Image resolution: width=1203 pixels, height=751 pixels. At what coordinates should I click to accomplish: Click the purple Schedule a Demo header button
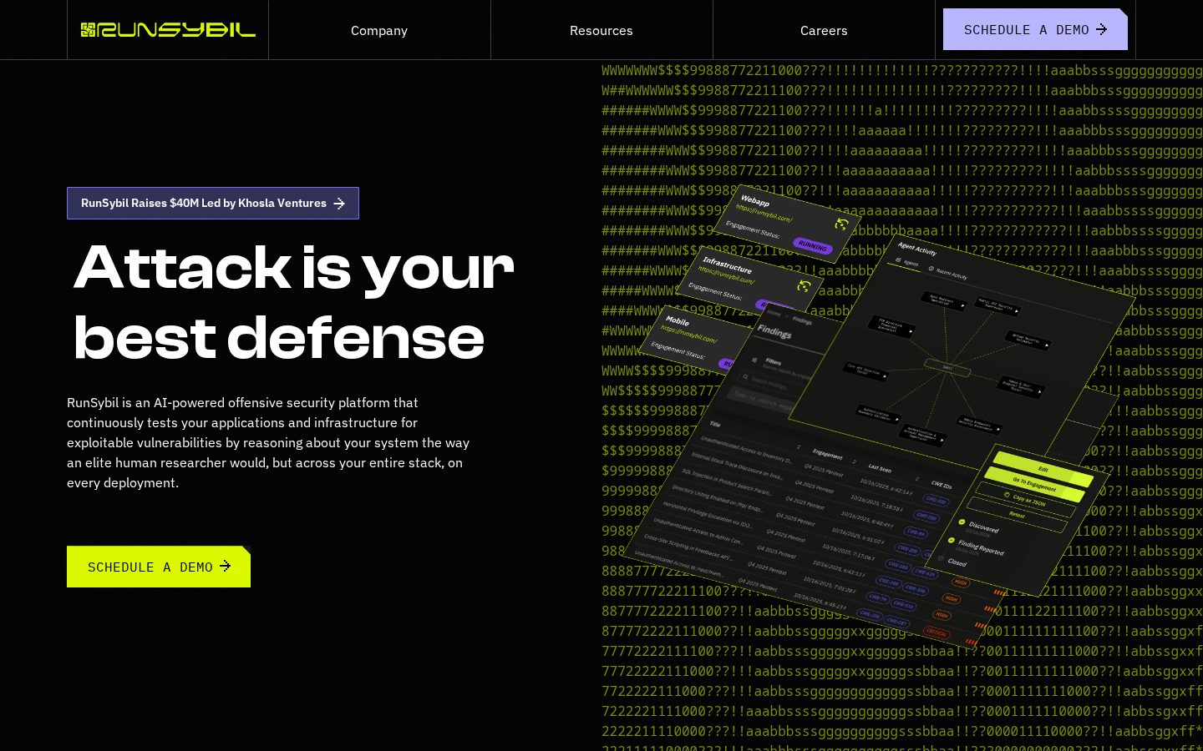pyautogui.click(x=1035, y=29)
